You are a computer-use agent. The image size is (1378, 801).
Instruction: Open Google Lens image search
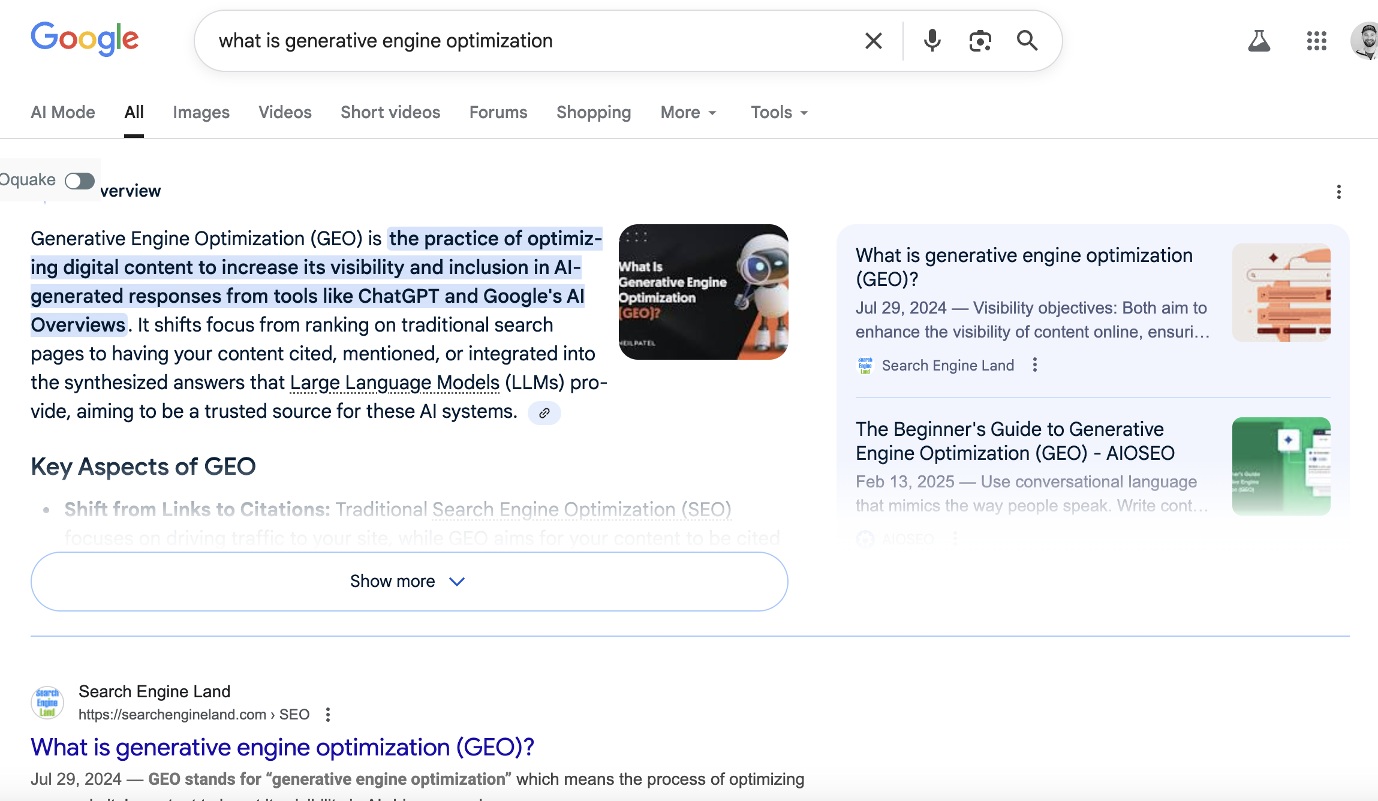tap(979, 40)
